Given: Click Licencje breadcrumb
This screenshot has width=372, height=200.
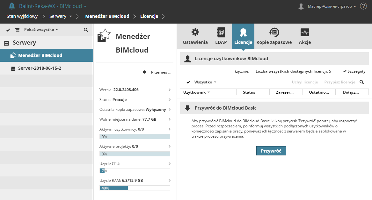Looking at the screenshot, I should pyautogui.click(x=149, y=16).
